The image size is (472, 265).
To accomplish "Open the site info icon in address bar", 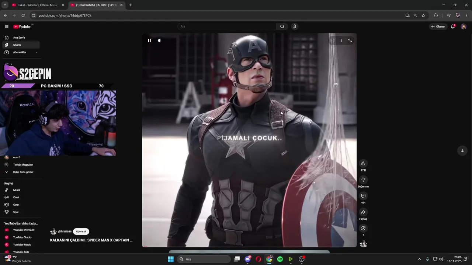I will pos(34,15).
